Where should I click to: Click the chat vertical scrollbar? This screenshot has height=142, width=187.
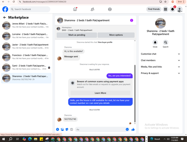point(135,93)
